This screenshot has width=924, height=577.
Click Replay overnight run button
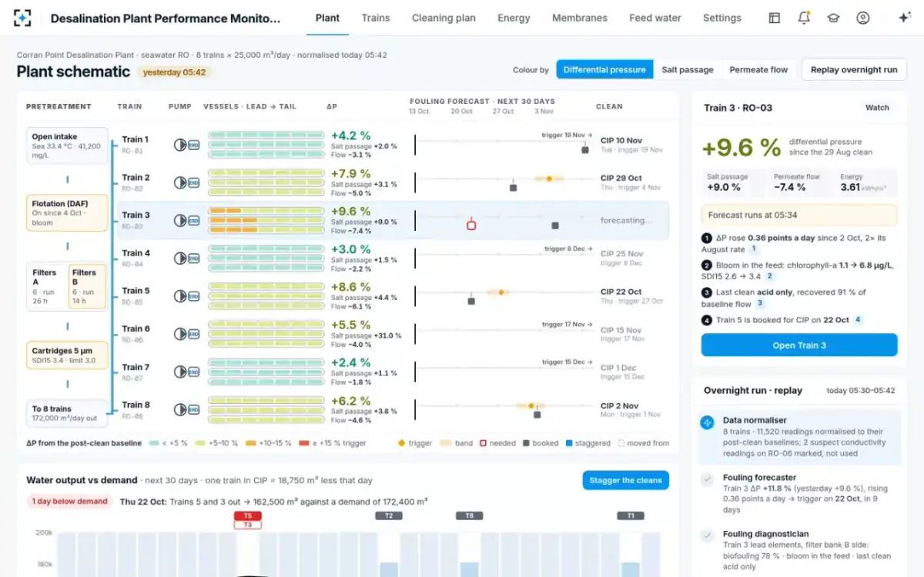tap(854, 70)
